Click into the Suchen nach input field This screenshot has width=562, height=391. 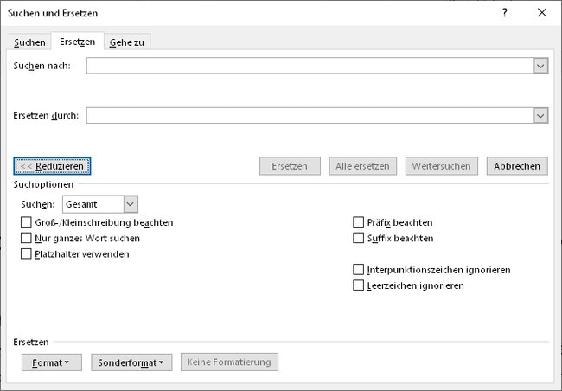point(310,66)
